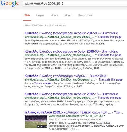Expand dropdown arrow beside third result URL

point(97,79)
